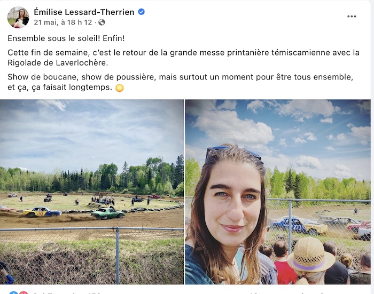The width and height of the screenshot is (374, 294).
Task: Click the blue Like reaction icon
Action: coord(12,292)
